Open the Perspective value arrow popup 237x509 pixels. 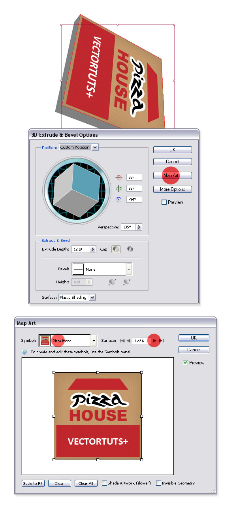pyautogui.click(x=139, y=227)
